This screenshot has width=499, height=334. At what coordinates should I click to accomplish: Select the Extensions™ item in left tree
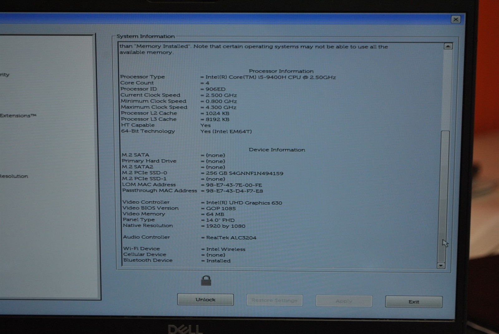18,115
